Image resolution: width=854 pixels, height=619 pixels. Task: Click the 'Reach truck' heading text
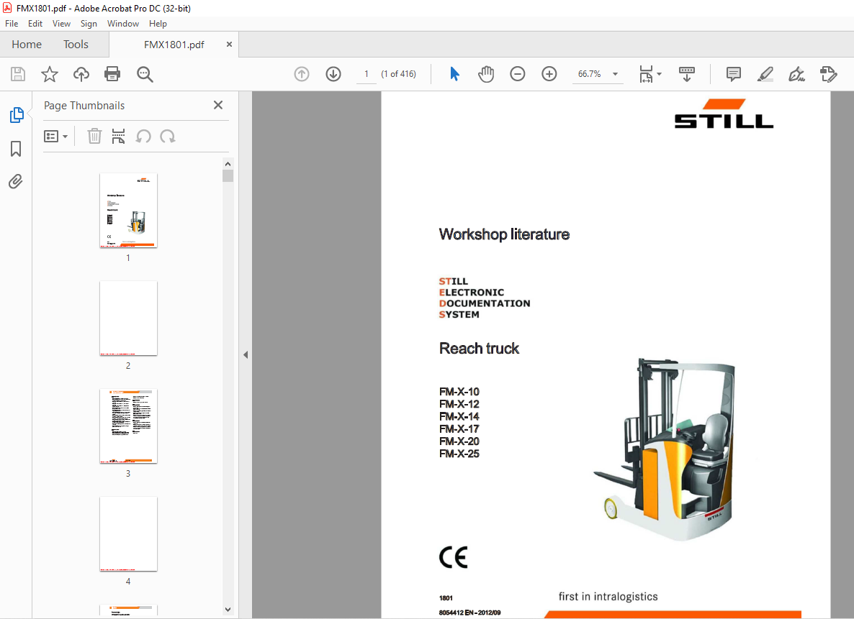pyautogui.click(x=480, y=348)
